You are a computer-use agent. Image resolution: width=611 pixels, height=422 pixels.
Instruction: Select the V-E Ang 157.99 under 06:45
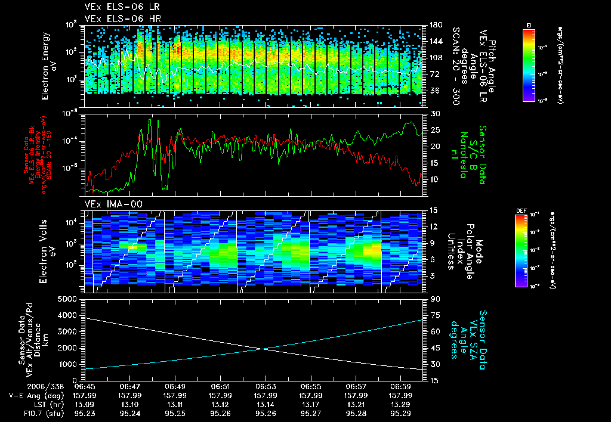(85, 396)
